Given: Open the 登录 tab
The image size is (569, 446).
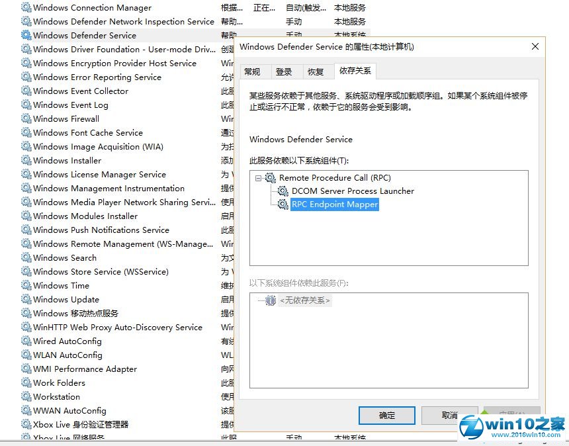Looking at the screenshot, I should [284, 72].
